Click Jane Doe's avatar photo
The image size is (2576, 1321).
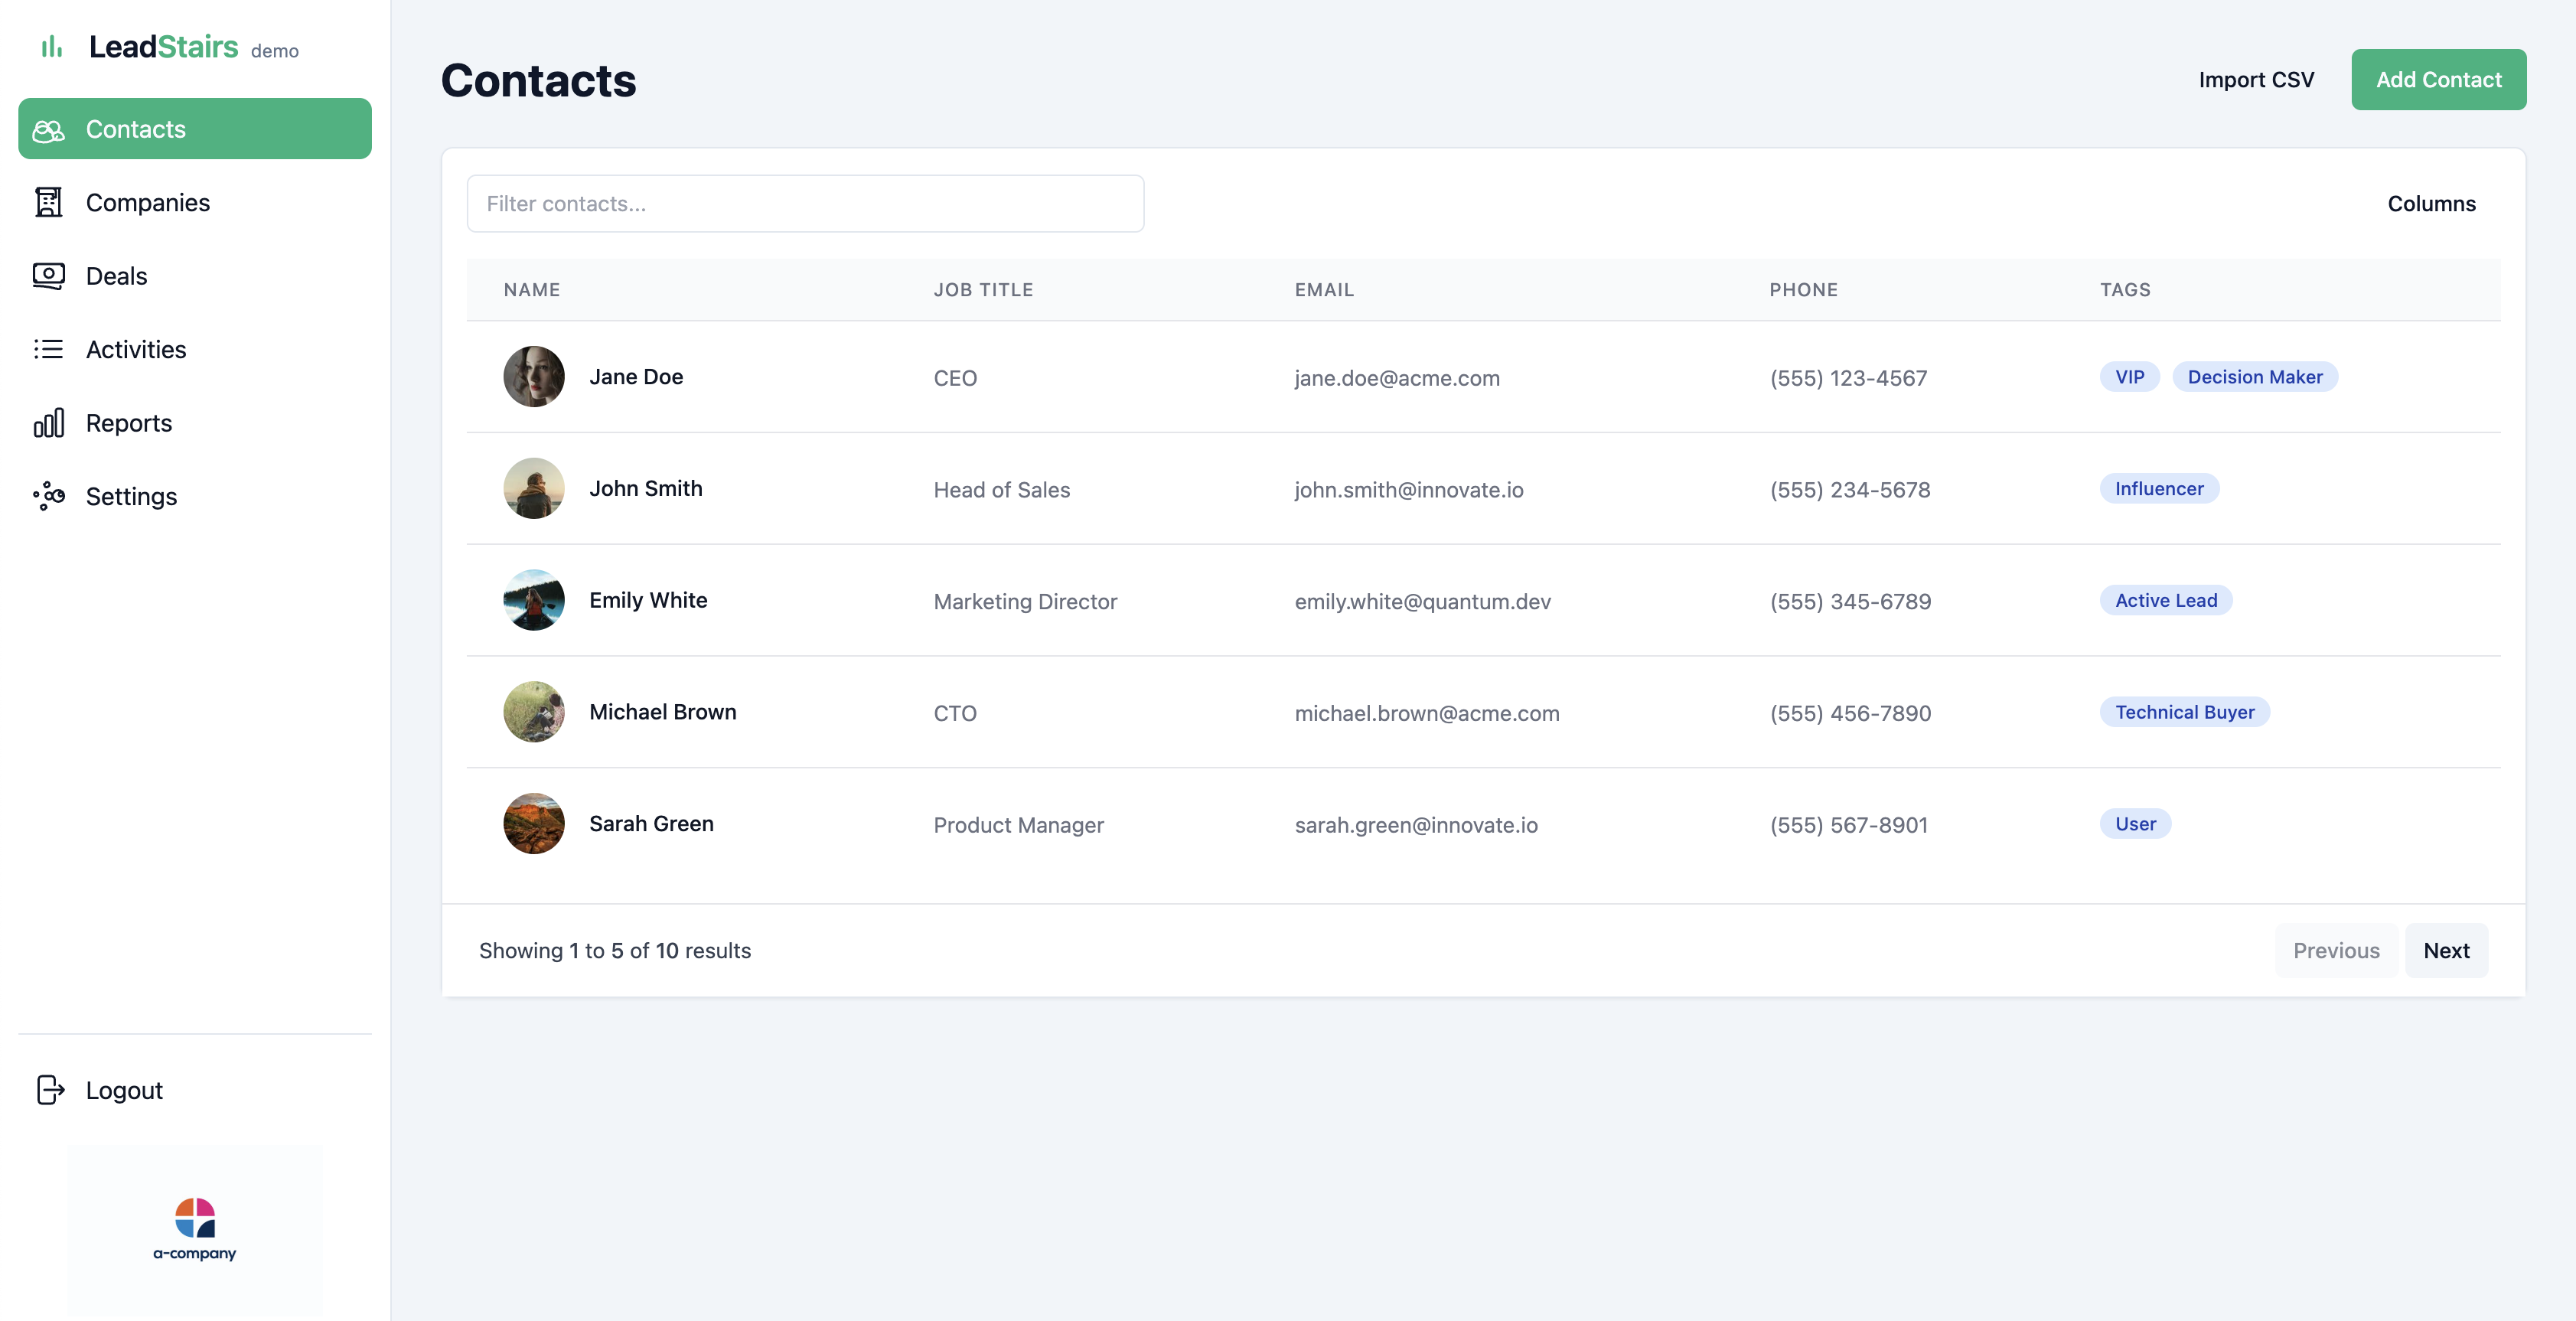pos(534,377)
